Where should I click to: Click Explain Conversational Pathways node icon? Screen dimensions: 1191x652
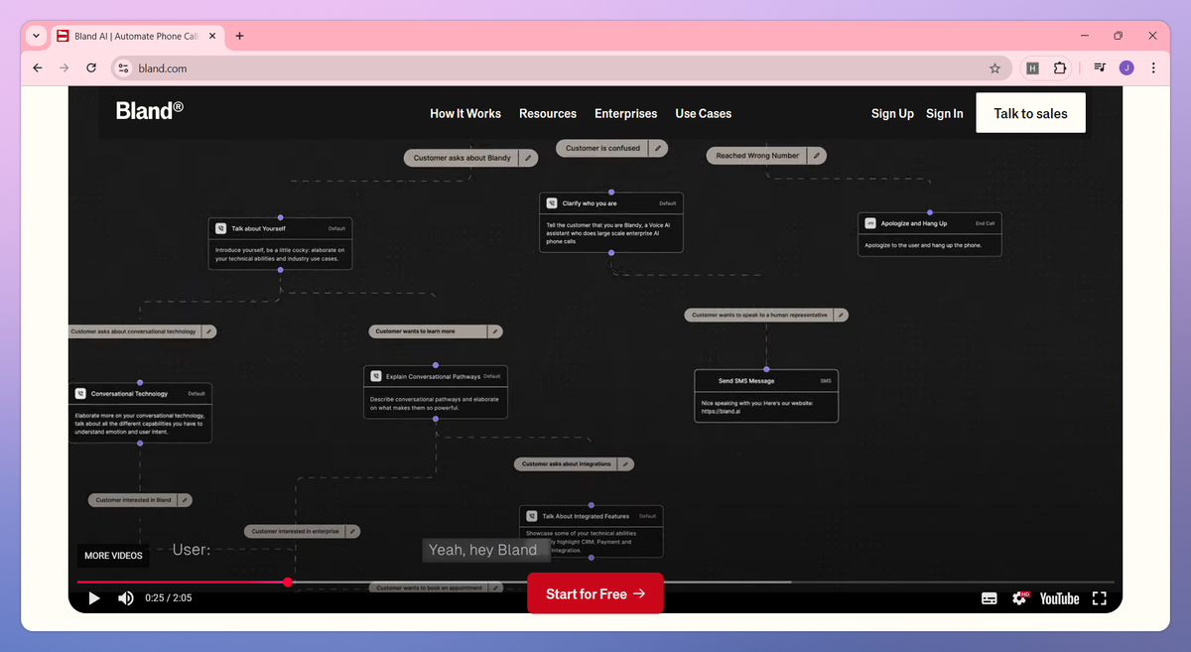(x=376, y=376)
